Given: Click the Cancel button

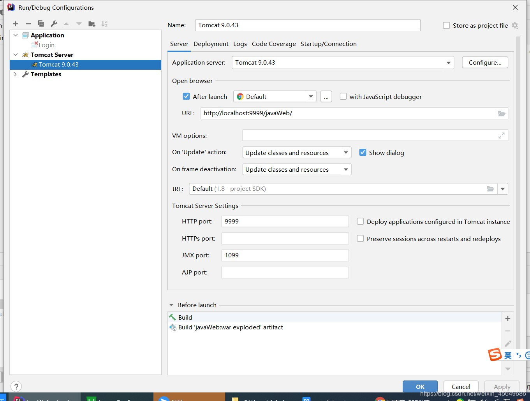Looking at the screenshot, I should click(x=461, y=387).
